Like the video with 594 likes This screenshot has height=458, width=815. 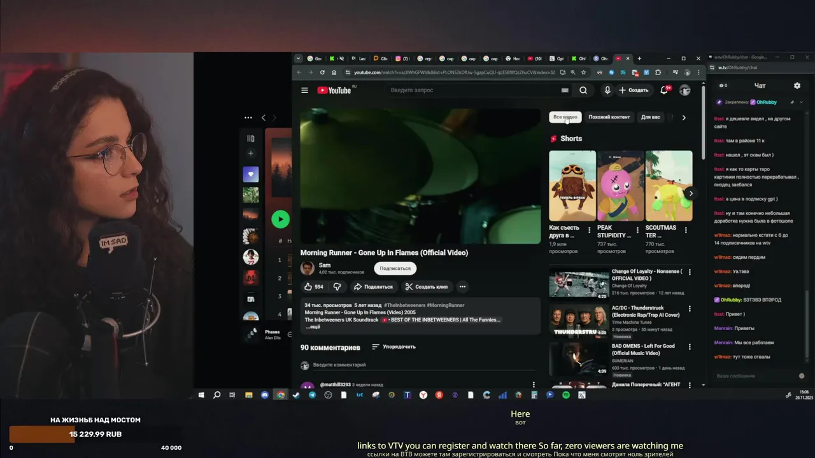pyautogui.click(x=314, y=287)
